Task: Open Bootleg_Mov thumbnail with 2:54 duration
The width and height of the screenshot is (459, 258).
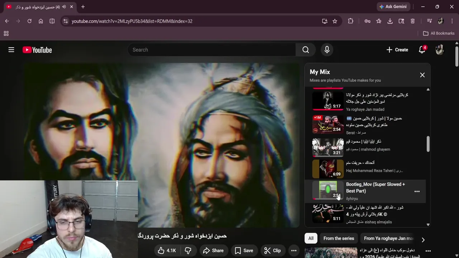Action: click(328, 190)
